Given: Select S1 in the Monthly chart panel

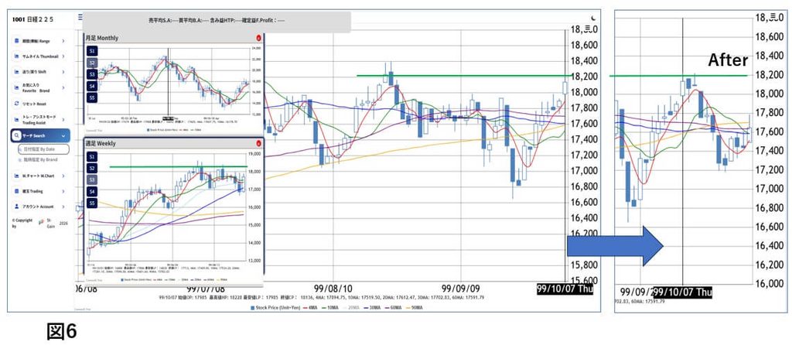Looking at the screenshot, I should [92, 52].
